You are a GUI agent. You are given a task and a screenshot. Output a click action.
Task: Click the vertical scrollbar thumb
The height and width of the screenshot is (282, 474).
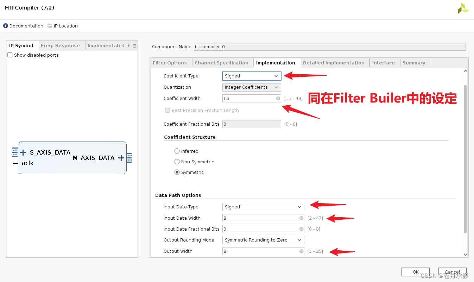(x=465, y=158)
